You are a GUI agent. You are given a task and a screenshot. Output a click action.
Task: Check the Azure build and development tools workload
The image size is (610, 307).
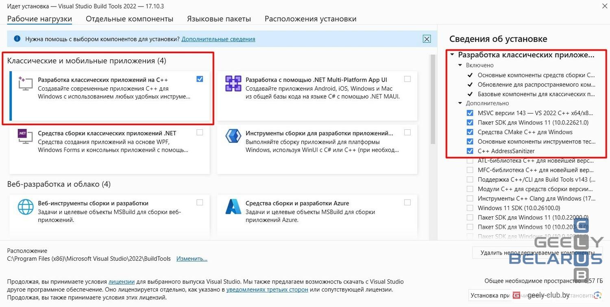click(x=407, y=202)
